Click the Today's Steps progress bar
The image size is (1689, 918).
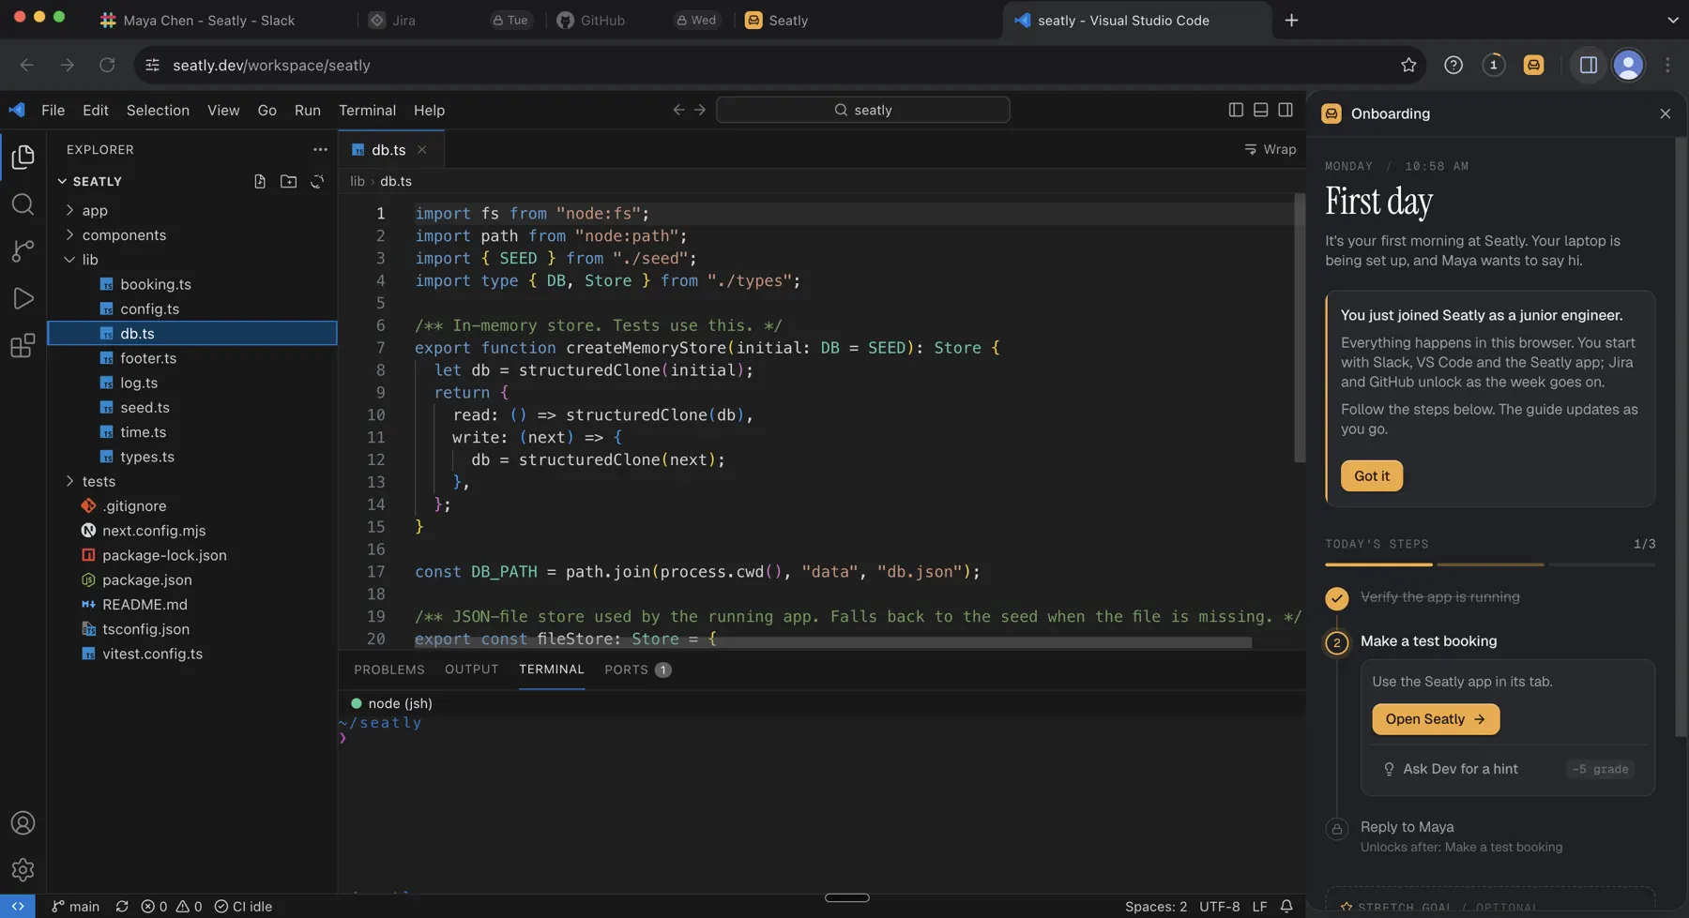coord(1489,564)
